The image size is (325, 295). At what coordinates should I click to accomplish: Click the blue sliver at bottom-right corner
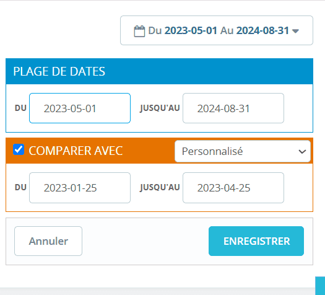click(320, 286)
